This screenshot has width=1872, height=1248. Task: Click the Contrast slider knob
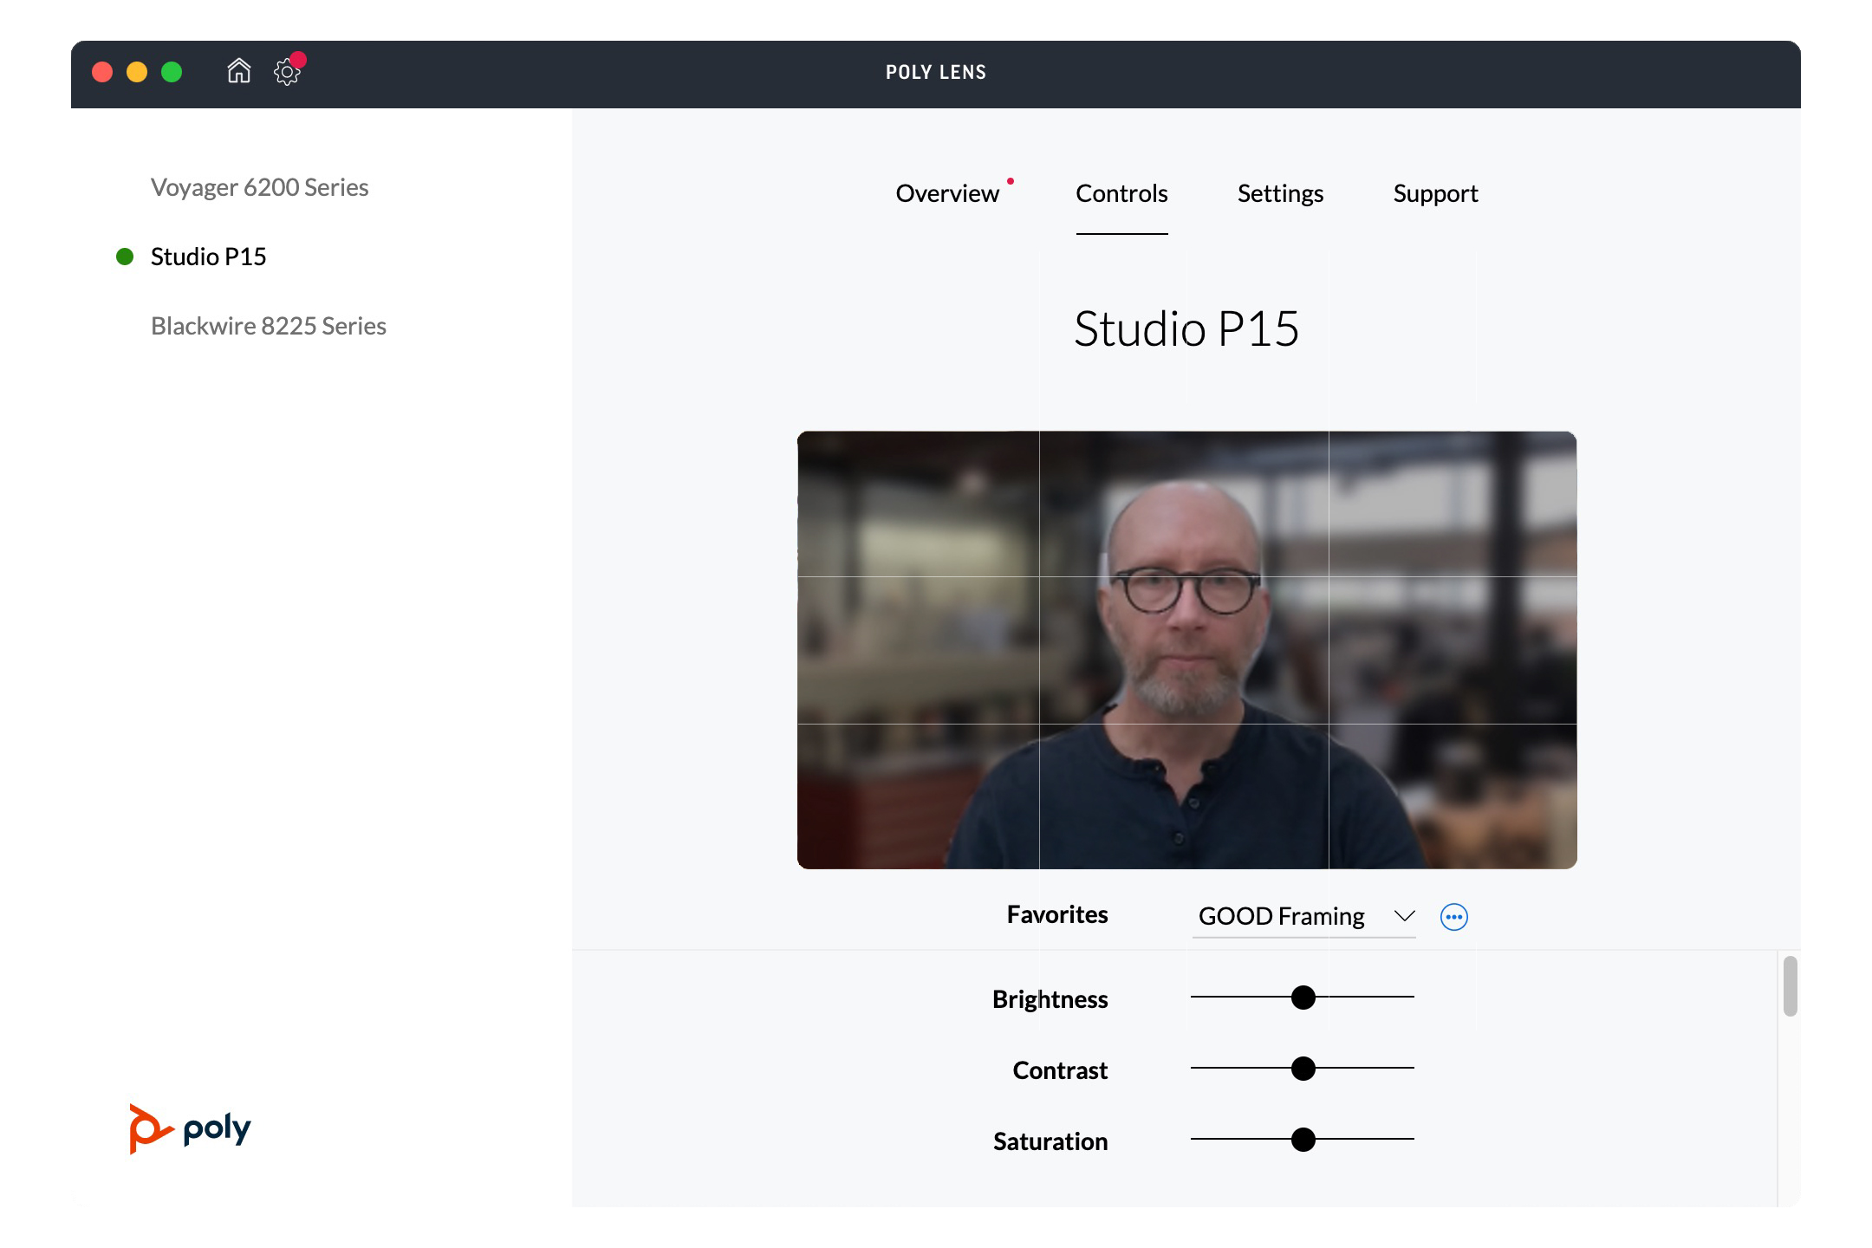coord(1303,1069)
